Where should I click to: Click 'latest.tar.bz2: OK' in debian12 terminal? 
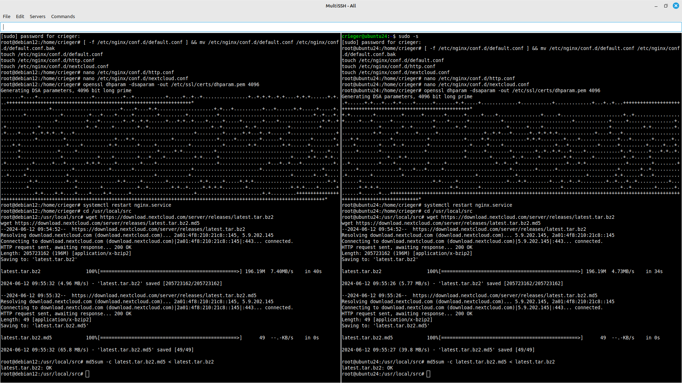[26, 368]
